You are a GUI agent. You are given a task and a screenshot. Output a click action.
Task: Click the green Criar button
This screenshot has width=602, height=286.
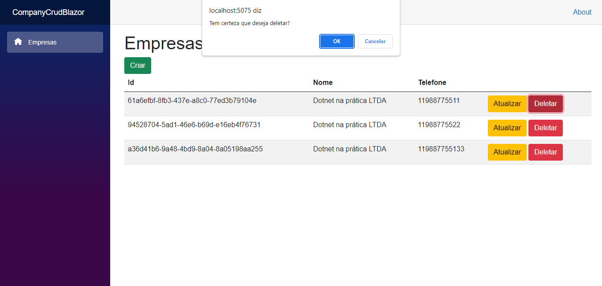pyautogui.click(x=137, y=65)
